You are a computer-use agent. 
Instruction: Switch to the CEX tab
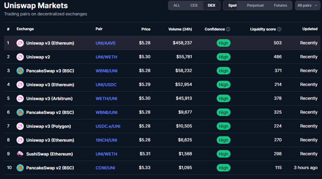(194, 5)
